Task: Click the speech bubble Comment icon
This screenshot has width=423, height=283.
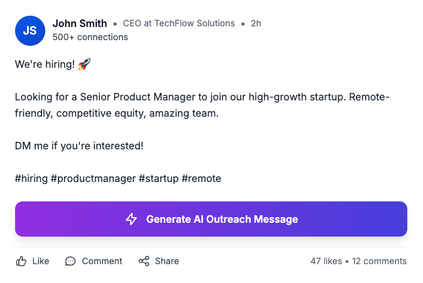Action: (x=70, y=261)
